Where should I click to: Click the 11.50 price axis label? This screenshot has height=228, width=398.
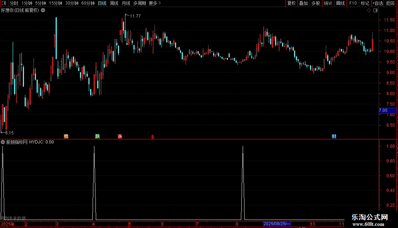point(389,20)
